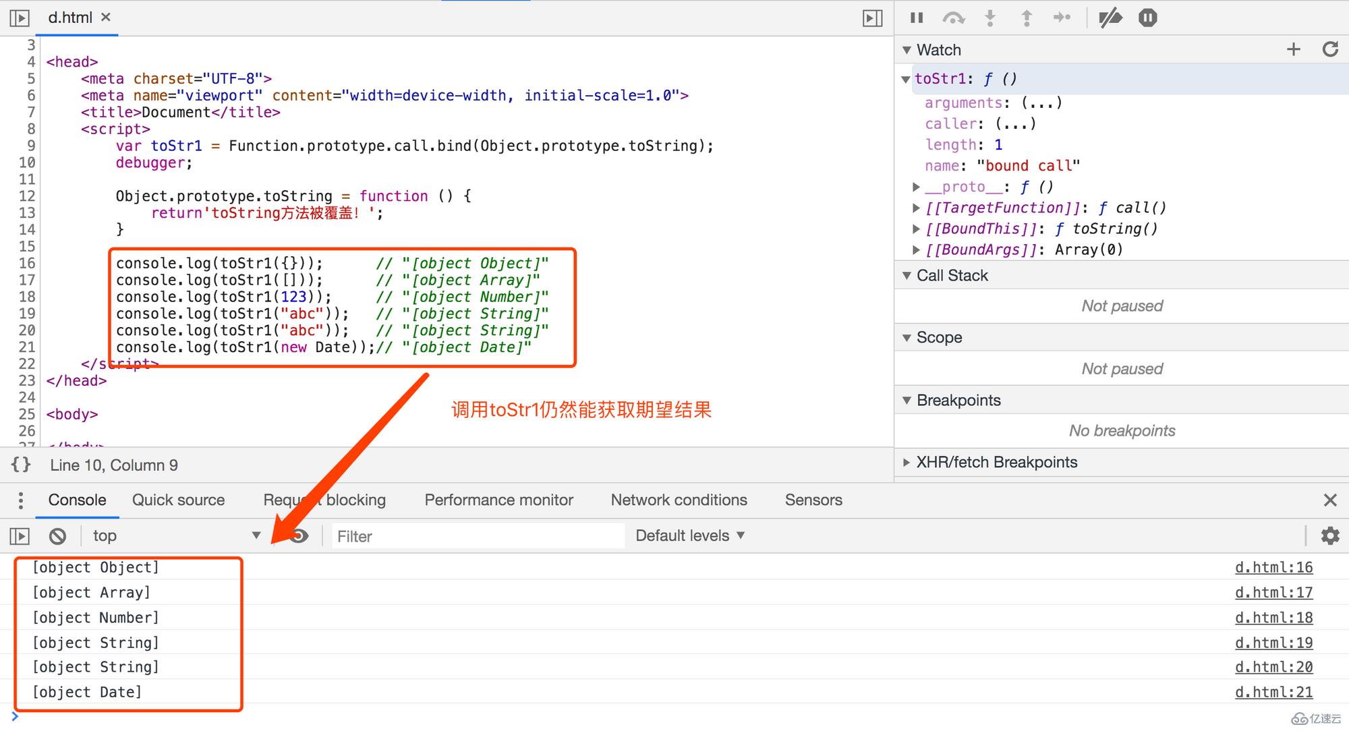Step to the next statement
The height and width of the screenshot is (733, 1349).
tap(1062, 18)
